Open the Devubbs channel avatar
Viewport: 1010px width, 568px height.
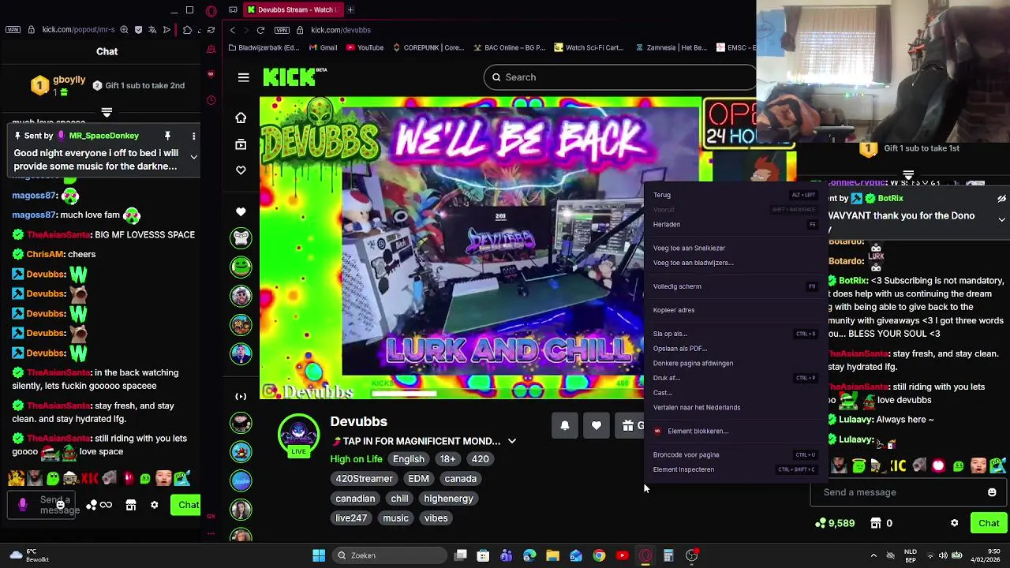(298, 434)
